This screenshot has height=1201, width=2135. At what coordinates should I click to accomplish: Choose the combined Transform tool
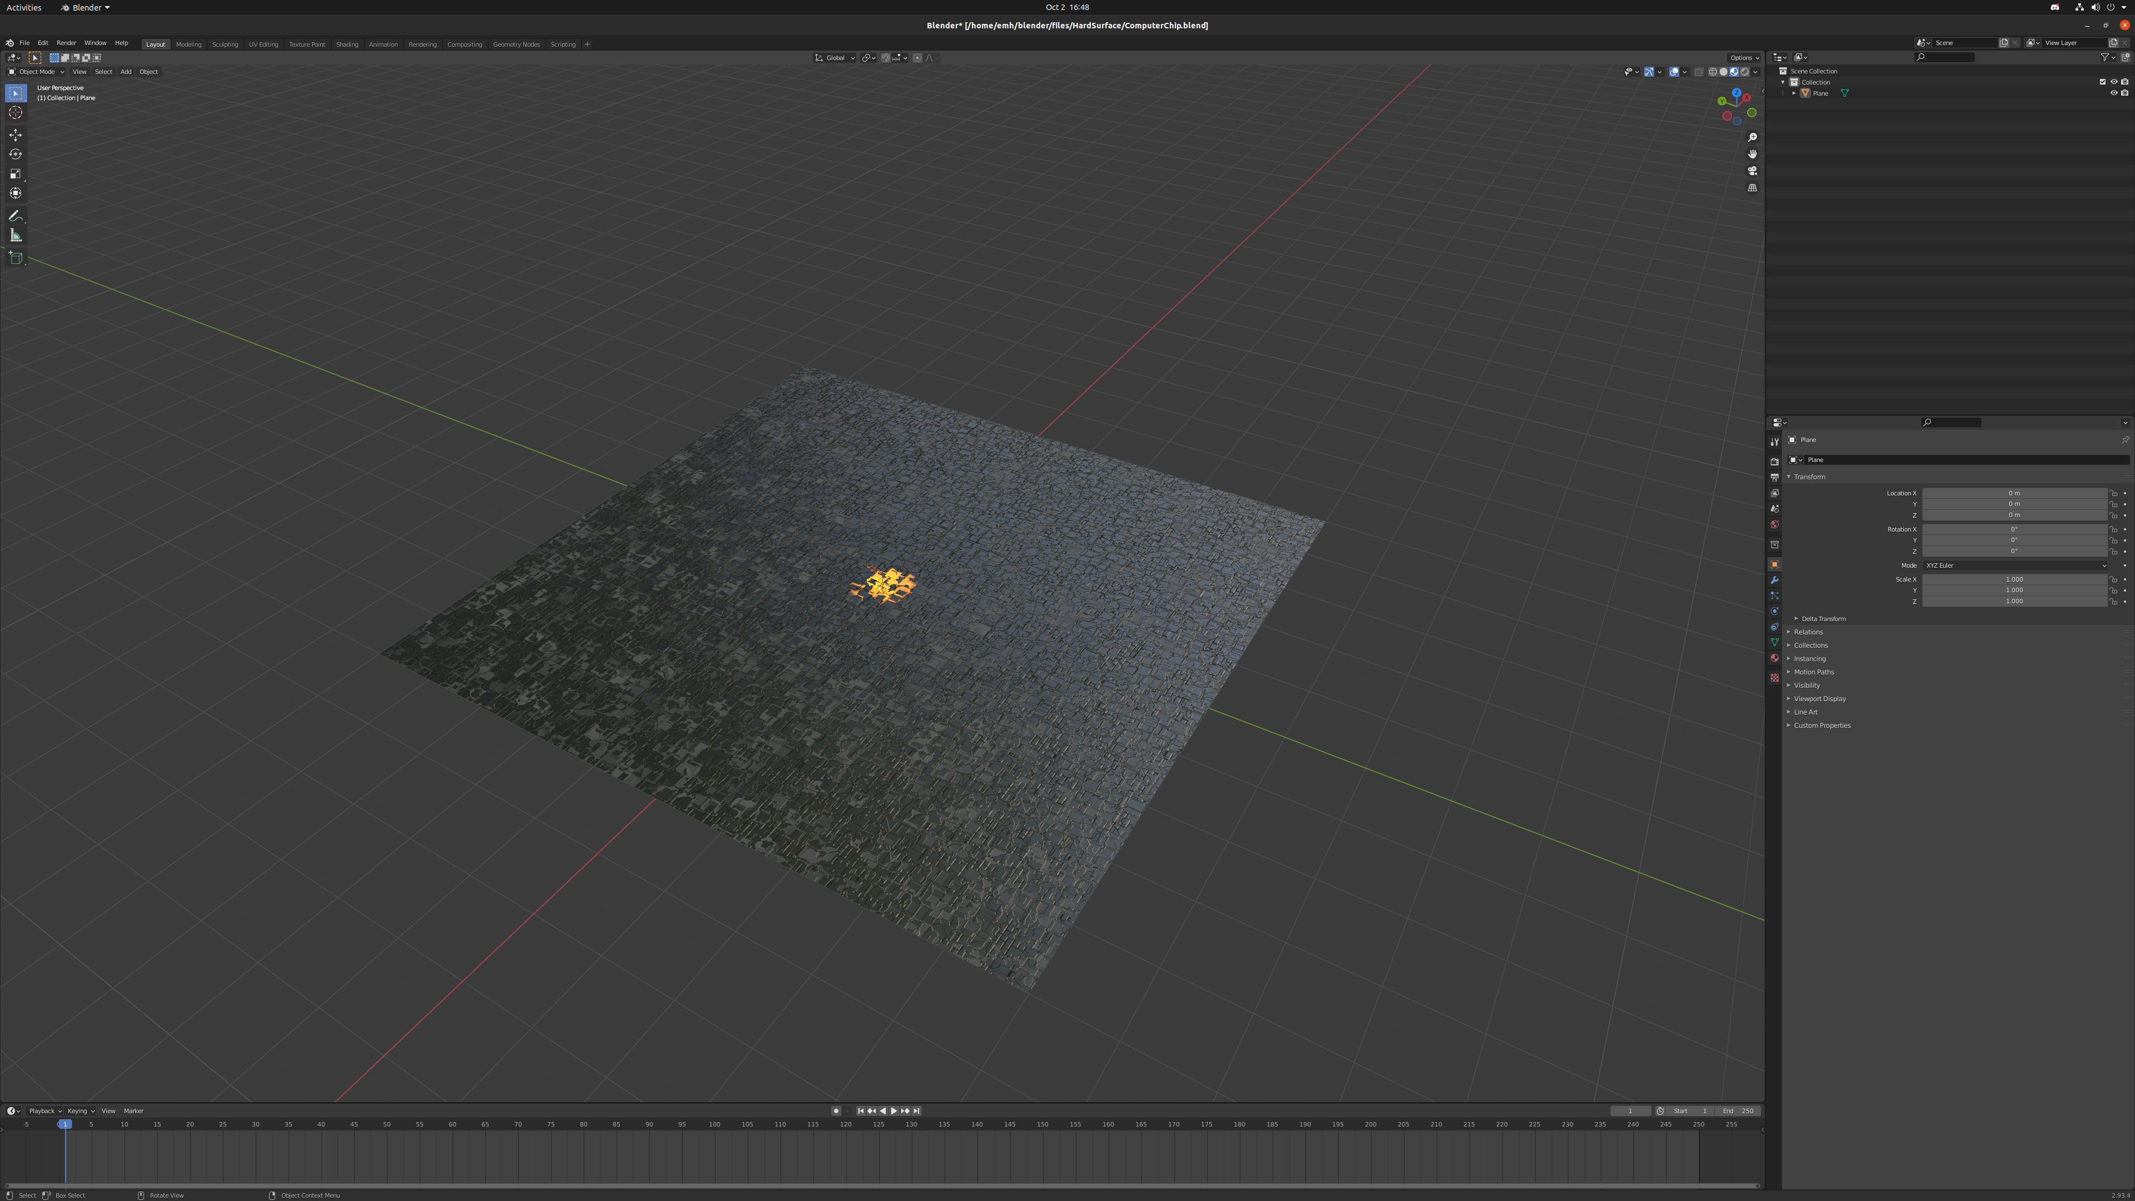click(16, 193)
